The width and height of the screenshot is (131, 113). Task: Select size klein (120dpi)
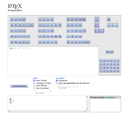pyautogui.click(x=34, y=81)
